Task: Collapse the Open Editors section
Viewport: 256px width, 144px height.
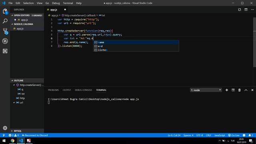Action: click(x=27, y=15)
